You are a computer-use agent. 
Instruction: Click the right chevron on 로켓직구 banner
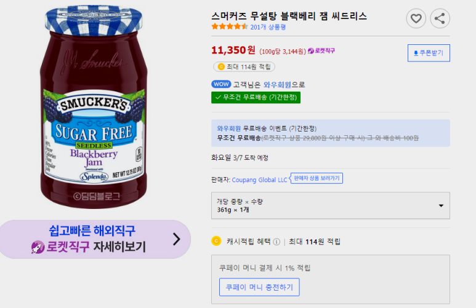(x=177, y=239)
